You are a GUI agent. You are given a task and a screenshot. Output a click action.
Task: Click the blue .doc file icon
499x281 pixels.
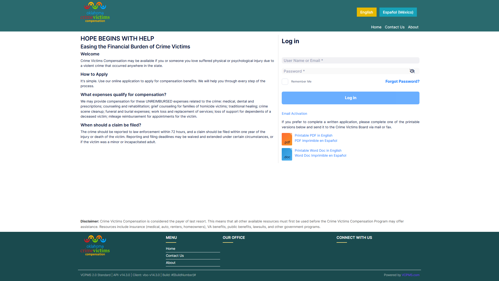coord(287,154)
